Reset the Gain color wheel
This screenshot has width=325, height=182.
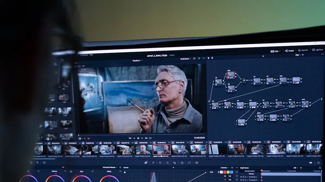(x=92, y=171)
